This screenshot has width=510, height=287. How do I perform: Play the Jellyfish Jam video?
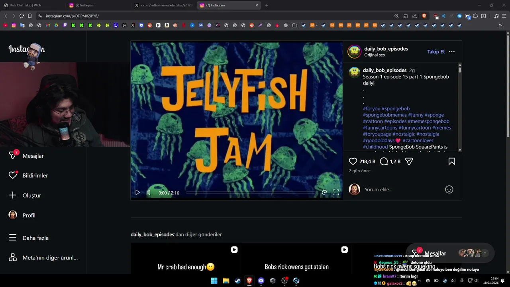[137, 193]
